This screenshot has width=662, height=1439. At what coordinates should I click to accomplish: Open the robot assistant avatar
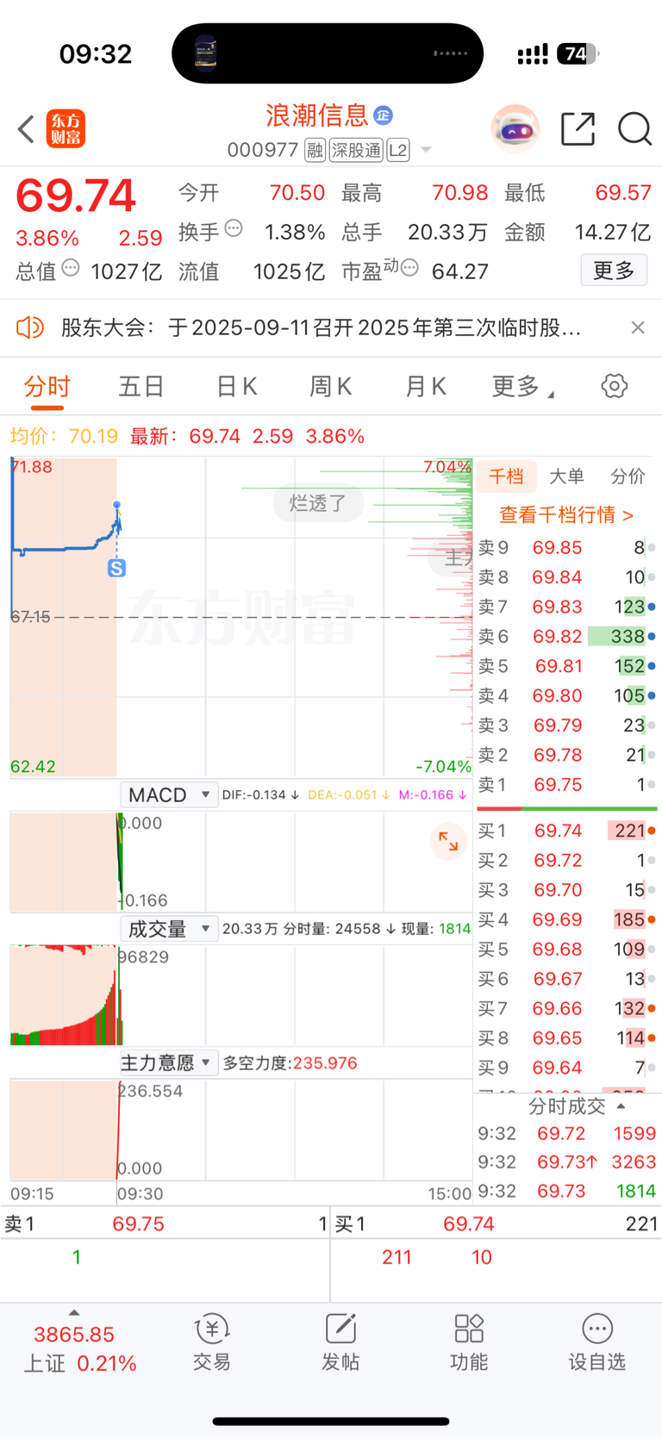pyautogui.click(x=515, y=129)
